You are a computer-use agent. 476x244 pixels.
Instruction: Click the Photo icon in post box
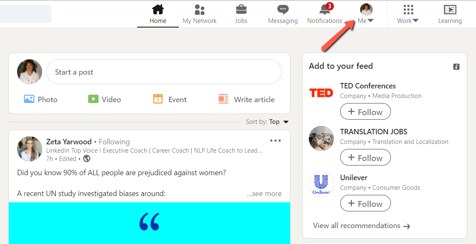tap(29, 99)
